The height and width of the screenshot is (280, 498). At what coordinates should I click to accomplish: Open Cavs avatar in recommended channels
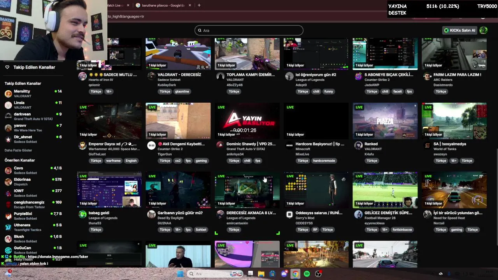pos(8,170)
